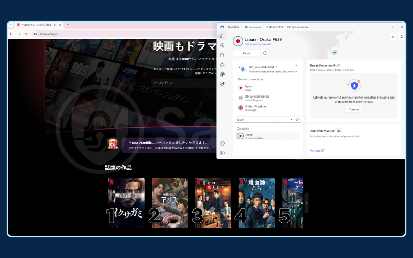Click the IP address text in title bar

[274, 27]
